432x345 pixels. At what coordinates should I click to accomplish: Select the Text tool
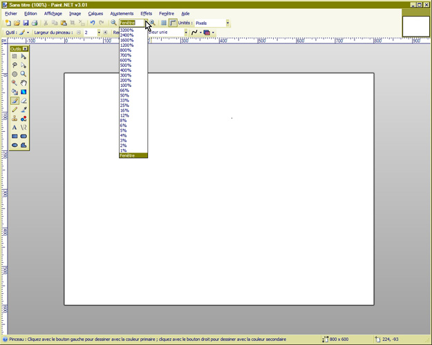click(15, 127)
